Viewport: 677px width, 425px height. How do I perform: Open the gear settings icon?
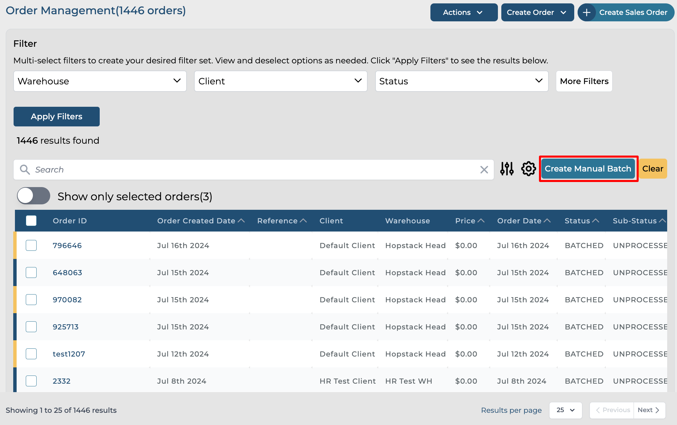(x=528, y=169)
